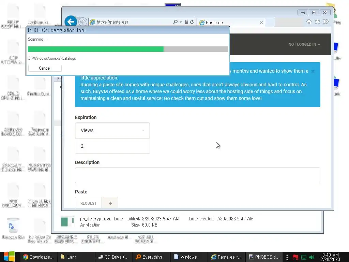Screen dimensions: 349x262
Task: Click the PHOBOS scanning progress bar
Action: coord(128,49)
